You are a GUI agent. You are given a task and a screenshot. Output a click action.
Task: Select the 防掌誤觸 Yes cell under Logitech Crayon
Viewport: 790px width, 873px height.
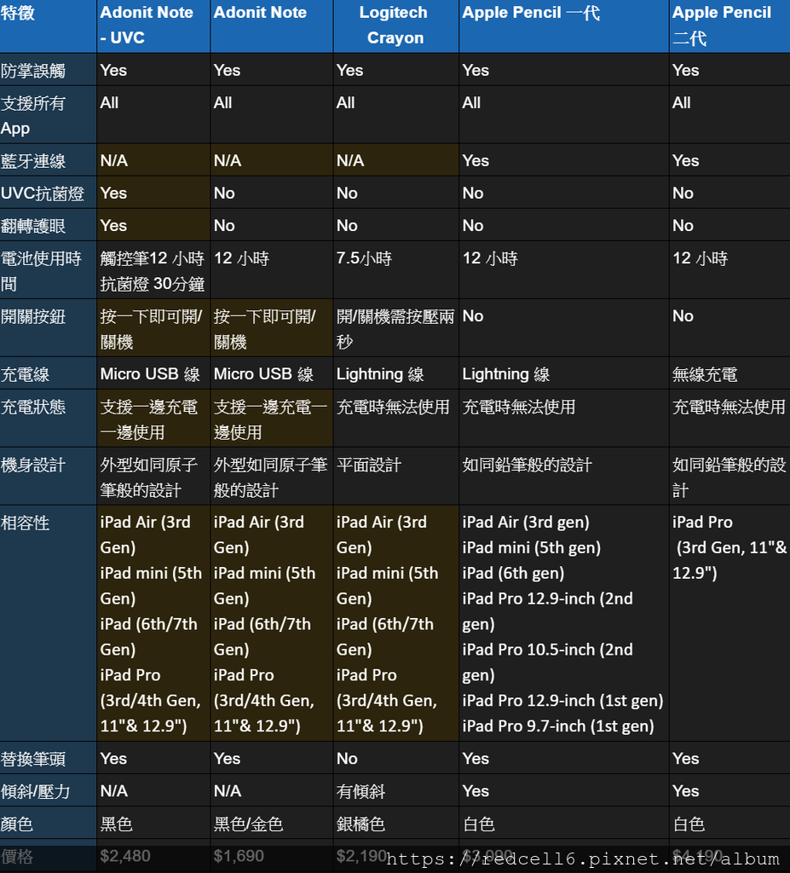(x=395, y=70)
